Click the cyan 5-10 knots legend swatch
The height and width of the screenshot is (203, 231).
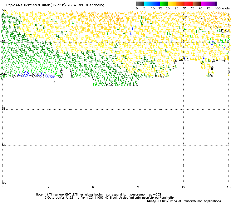click(148, 4)
